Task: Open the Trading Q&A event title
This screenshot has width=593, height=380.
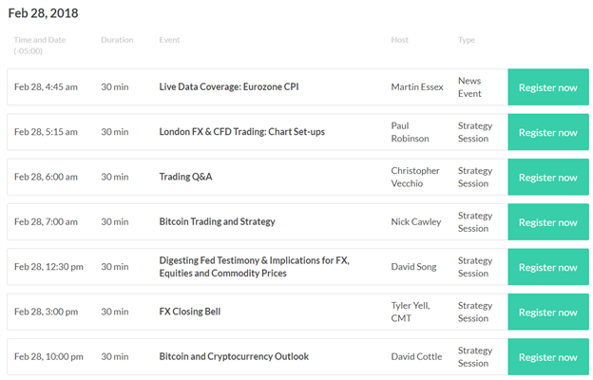Action: (185, 177)
